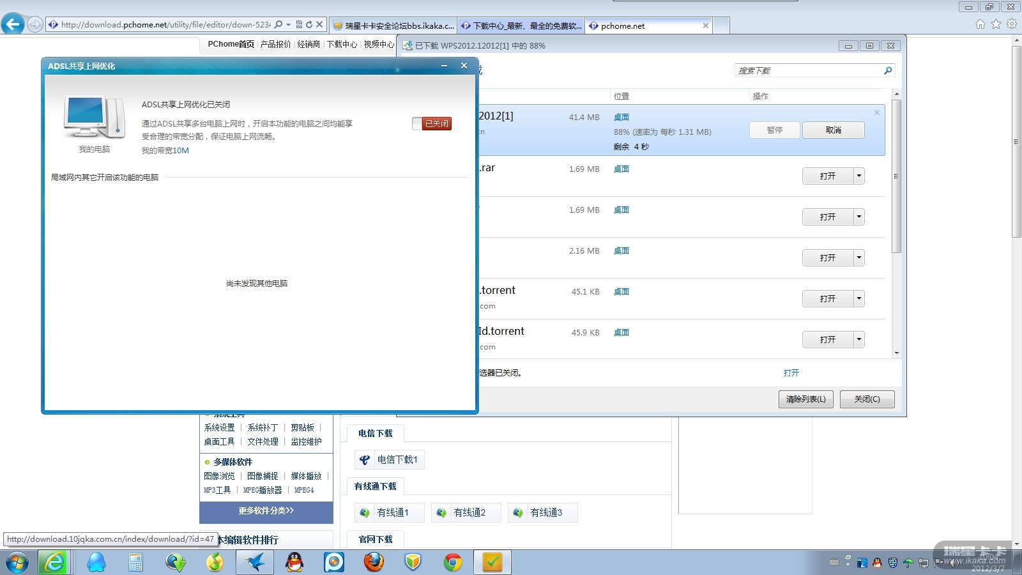Select the pchome.net browser tab
The image size is (1022, 575).
coord(648,26)
